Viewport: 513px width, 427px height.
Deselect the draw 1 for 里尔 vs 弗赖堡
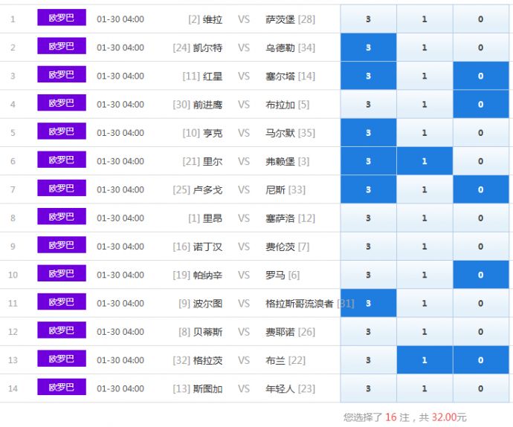(x=425, y=161)
